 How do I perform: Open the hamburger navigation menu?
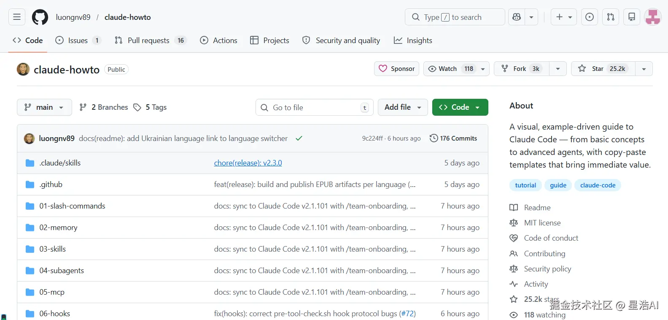(x=17, y=17)
